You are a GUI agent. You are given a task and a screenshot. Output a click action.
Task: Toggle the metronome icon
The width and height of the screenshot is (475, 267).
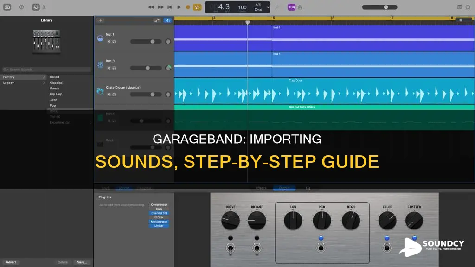pyautogui.click(x=300, y=7)
